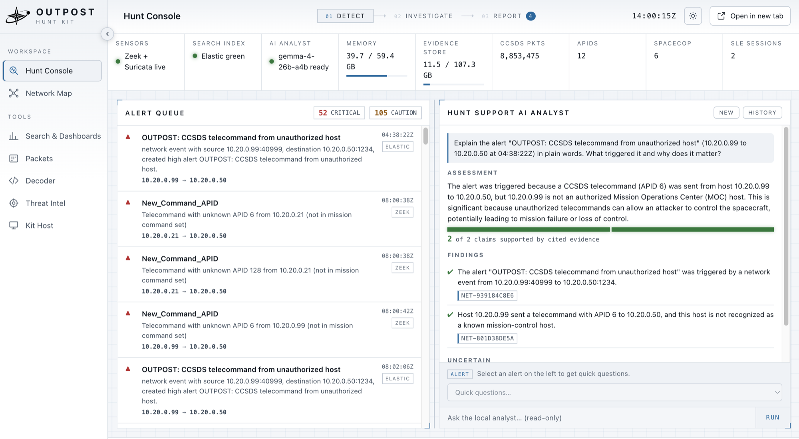Click the Evidence Store usage bar
The width and height of the screenshot is (799, 439).
coord(453,84)
